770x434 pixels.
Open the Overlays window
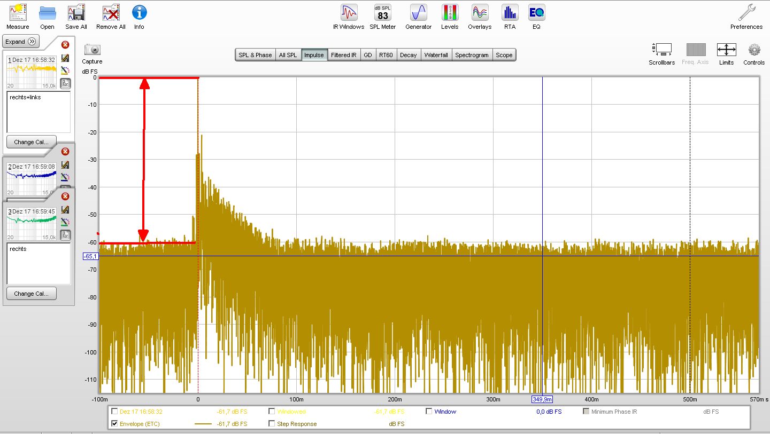coord(480,17)
